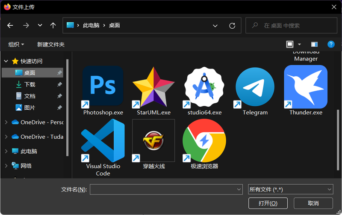Collapse the 快速访问 tree node
This screenshot has height=215, width=342.
pos(6,61)
